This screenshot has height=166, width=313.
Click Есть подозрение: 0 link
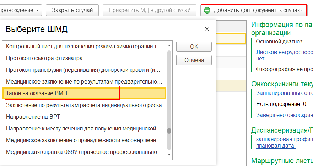281,104
